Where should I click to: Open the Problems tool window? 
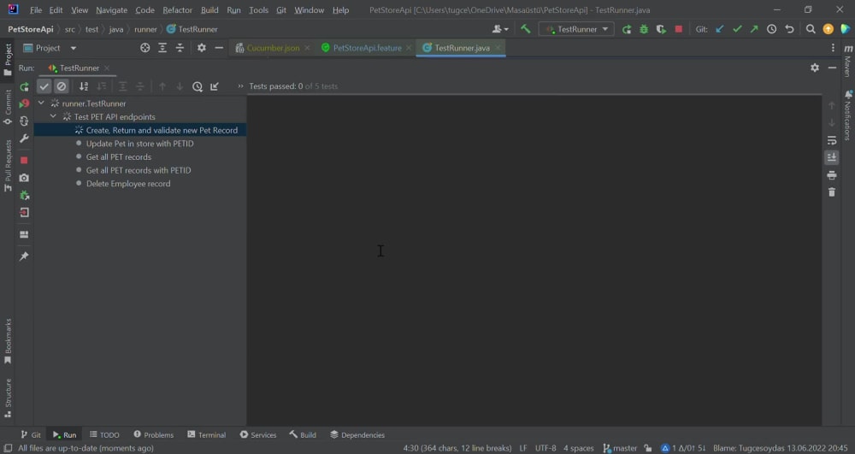154,434
